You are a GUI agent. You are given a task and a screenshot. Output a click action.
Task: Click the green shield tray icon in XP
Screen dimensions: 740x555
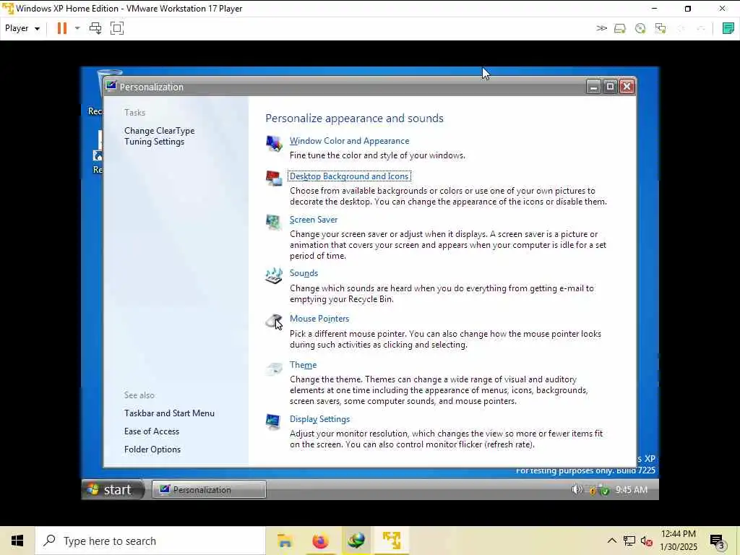pyautogui.click(x=604, y=491)
